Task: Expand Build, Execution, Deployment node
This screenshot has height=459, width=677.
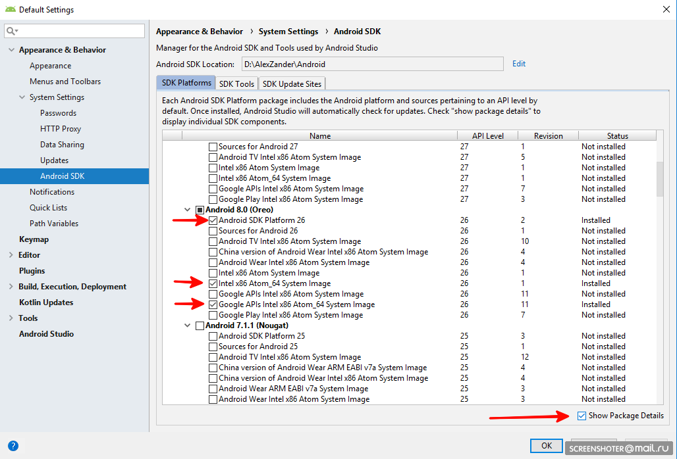Action: [11, 287]
